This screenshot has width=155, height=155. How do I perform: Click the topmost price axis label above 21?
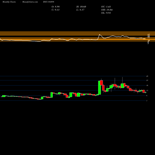tap(147, 76)
